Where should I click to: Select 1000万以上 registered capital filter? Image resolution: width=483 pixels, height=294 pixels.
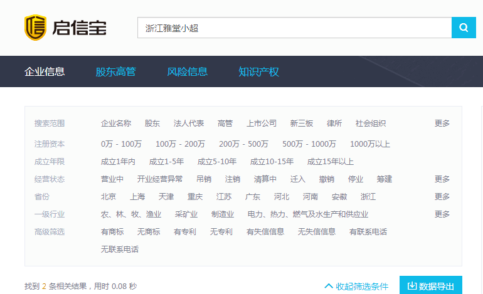point(370,144)
